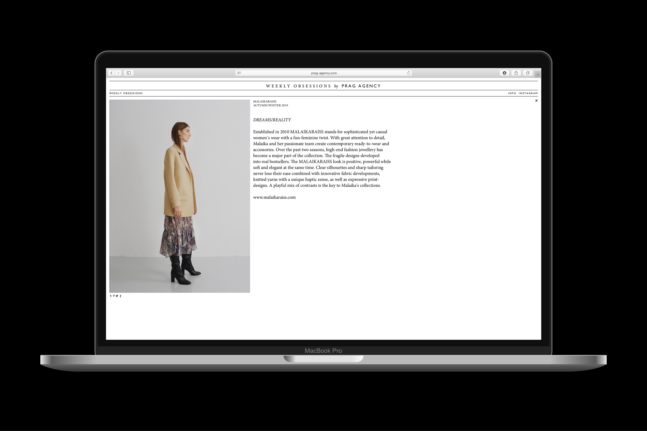Open Reader view icon in address bar
The width and height of the screenshot is (647, 431).
click(239, 73)
